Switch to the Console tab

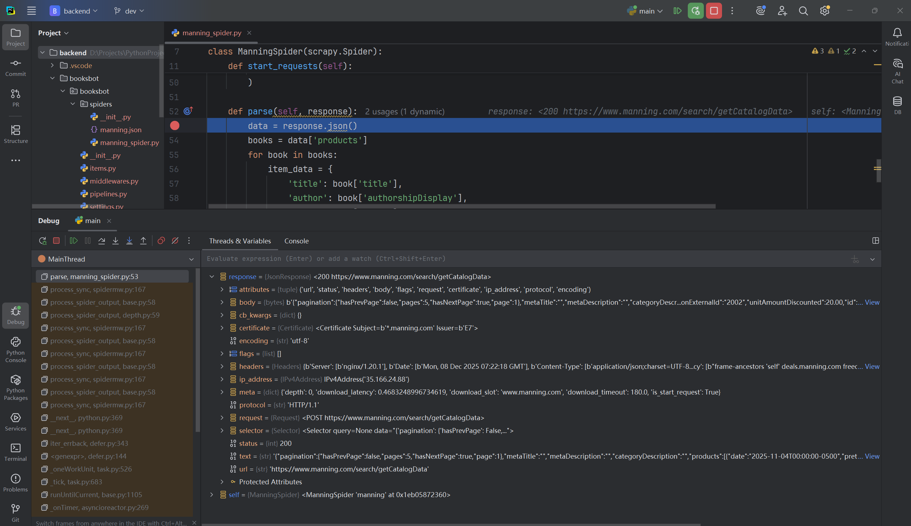tap(296, 241)
